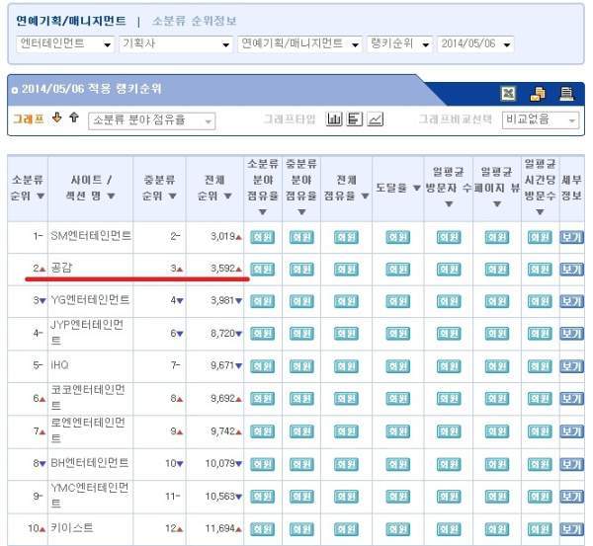Sort by 전체 순위 column header
This screenshot has height=546, width=593.
coord(214,188)
